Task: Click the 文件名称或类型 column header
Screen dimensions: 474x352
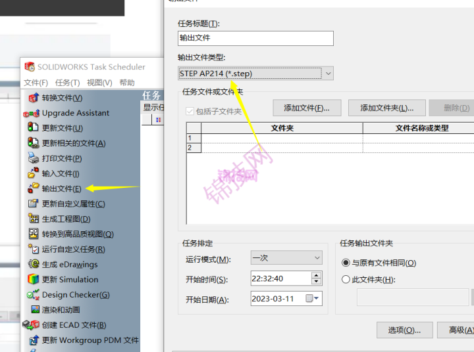Action: (419, 128)
